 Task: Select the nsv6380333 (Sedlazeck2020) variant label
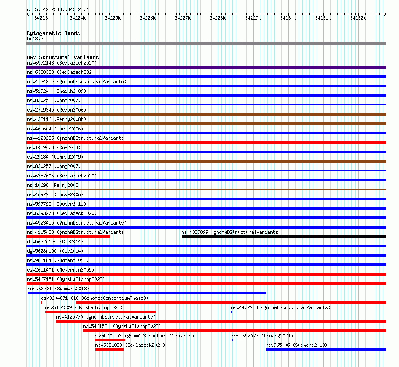(x=62, y=72)
